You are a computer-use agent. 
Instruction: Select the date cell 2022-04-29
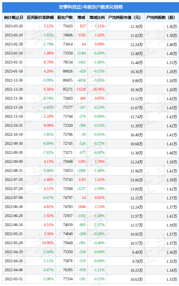point(14,252)
